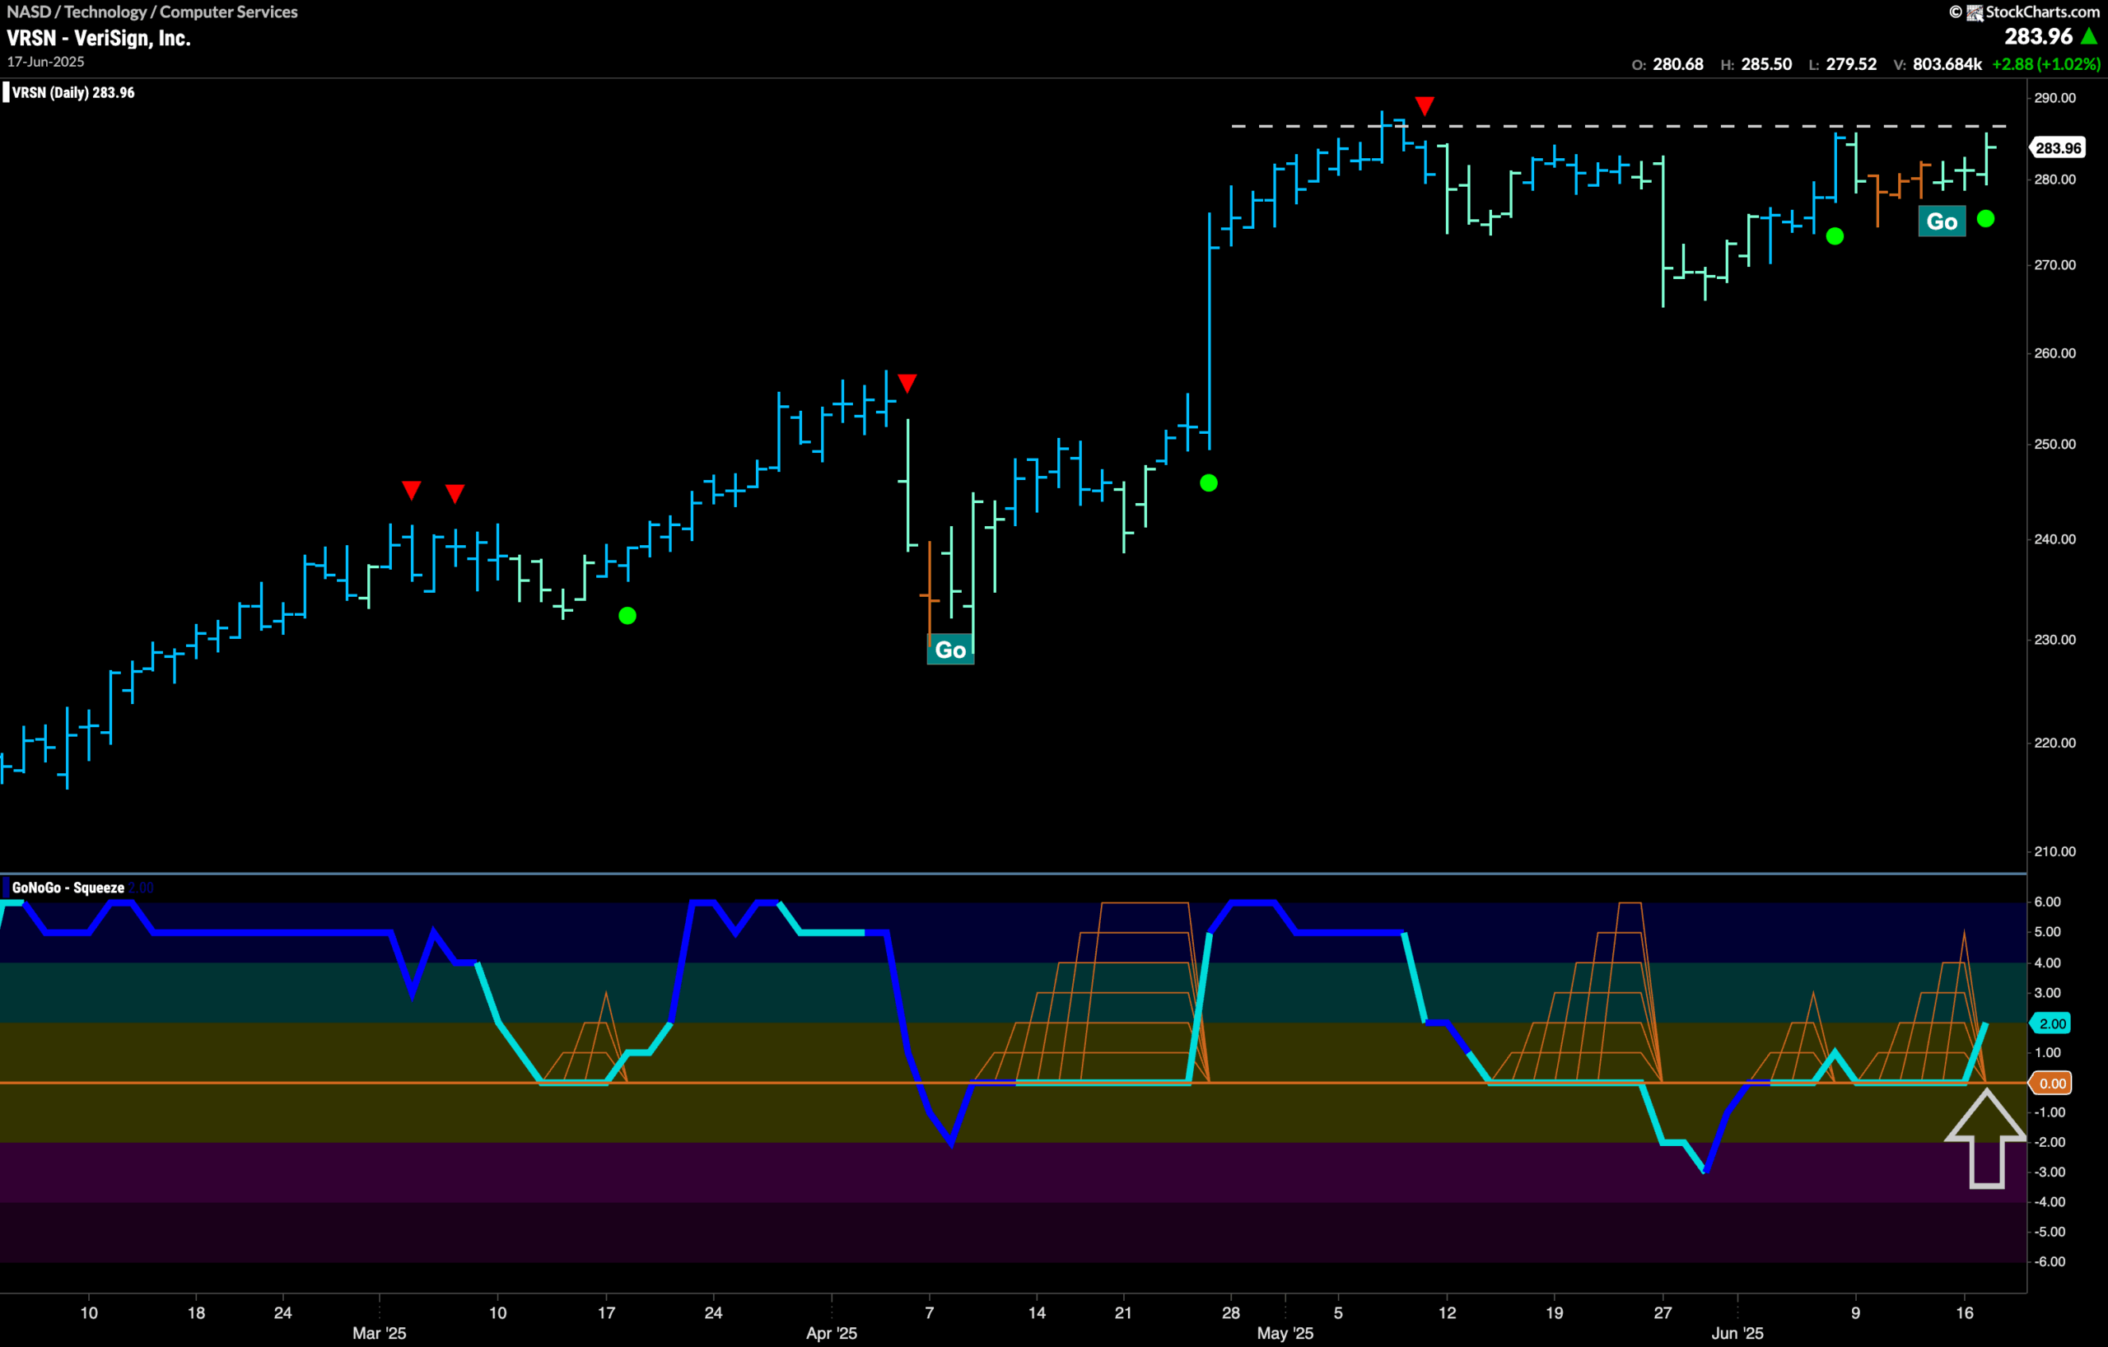Click the red triangle above early April high
This screenshot has height=1347, width=2108.
pyautogui.click(x=907, y=384)
